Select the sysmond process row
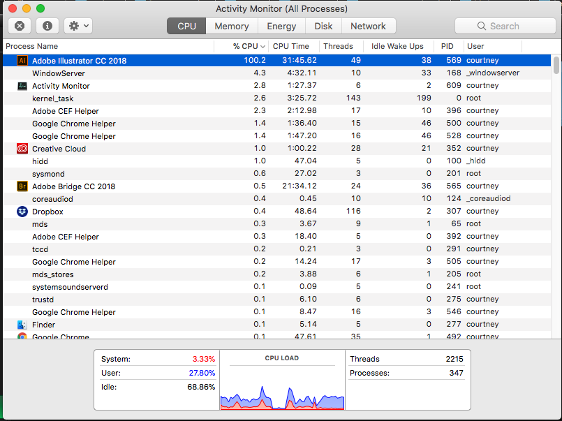 pos(276,173)
